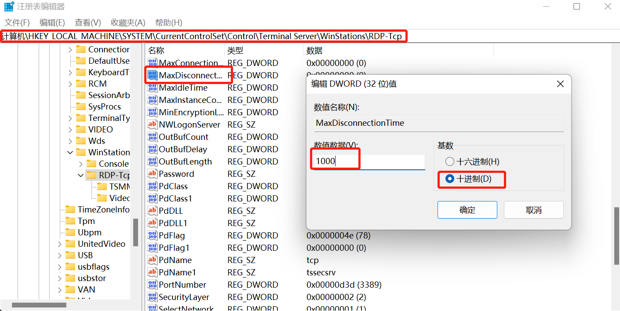Click the PdDLL1 string value icon

[x=152, y=223]
